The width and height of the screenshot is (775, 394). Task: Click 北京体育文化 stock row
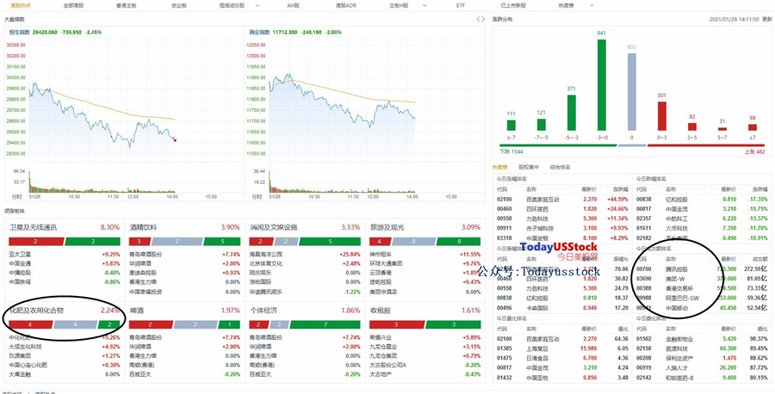coord(305,263)
